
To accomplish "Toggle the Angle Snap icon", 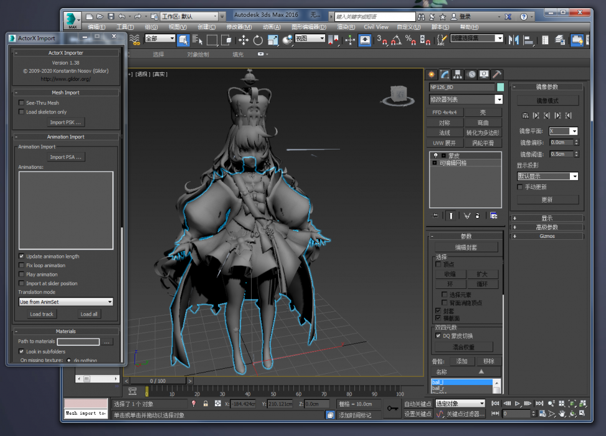I will [x=396, y=40].
